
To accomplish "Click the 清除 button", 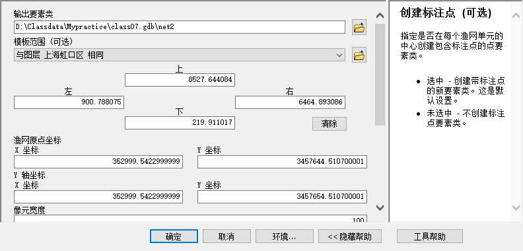I will [330, 124].
